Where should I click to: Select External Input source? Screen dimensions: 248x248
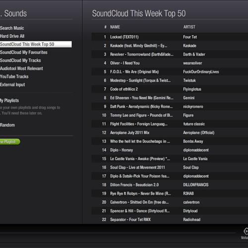coord(12,85)
